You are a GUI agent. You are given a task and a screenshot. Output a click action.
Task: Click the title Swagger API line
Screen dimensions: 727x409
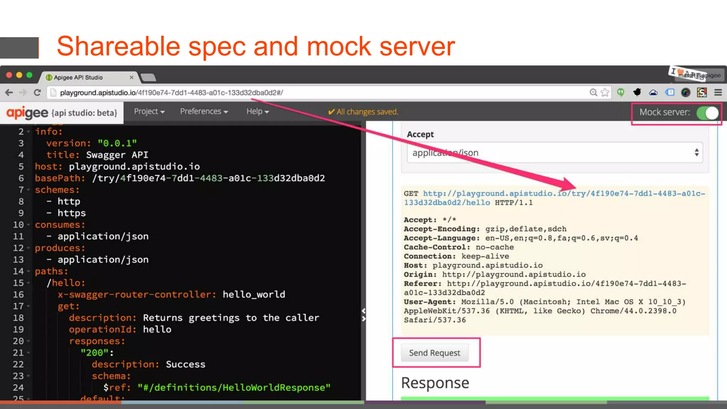97,155
